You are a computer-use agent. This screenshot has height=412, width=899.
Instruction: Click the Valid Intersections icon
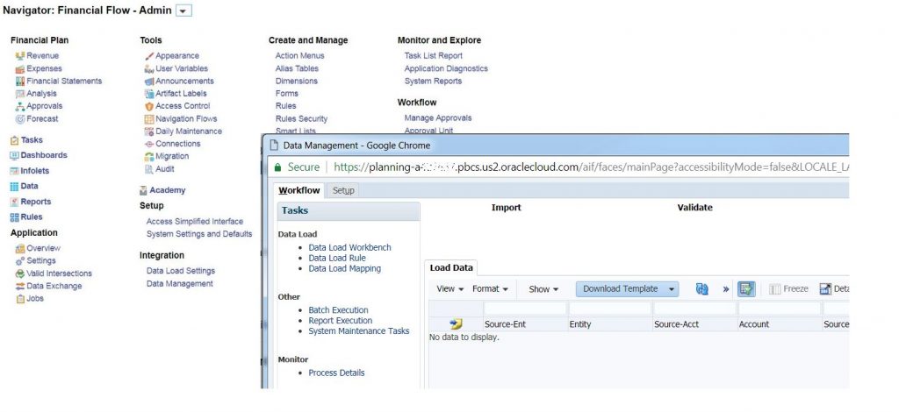(x=20, y=273)
